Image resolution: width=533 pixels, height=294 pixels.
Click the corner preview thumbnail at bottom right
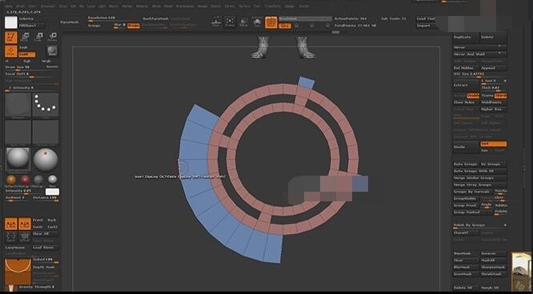tap(522, 272)
